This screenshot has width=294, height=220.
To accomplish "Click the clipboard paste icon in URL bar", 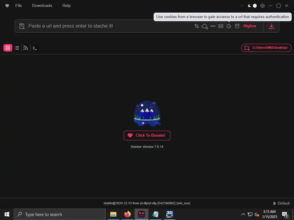I will click(x=22, y=26).
